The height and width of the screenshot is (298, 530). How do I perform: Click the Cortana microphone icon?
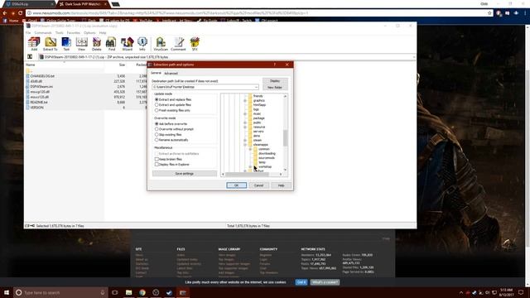[x=103, y=292]
